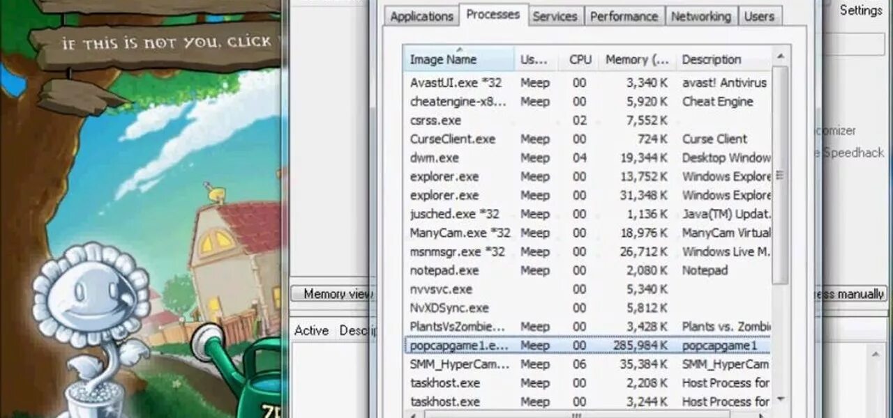
Task: Open the Users tab
Action: click(x=759, y=16)
